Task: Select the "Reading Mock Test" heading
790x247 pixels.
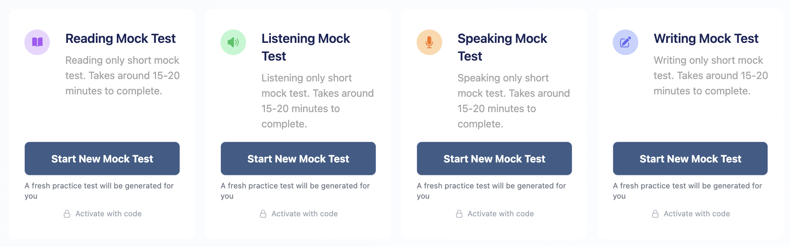Action: 120,39
